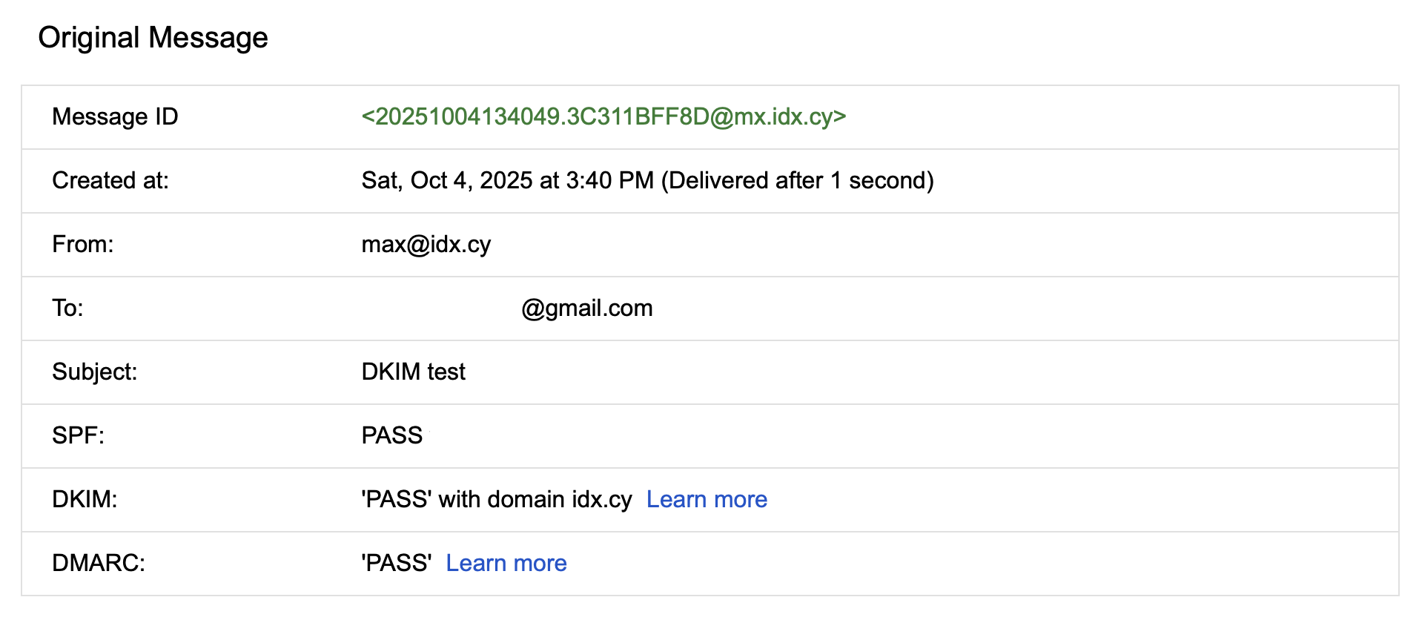Screen dimensions: 1419x620
Task: Click the Subject: row label
Action: [95, 372]
